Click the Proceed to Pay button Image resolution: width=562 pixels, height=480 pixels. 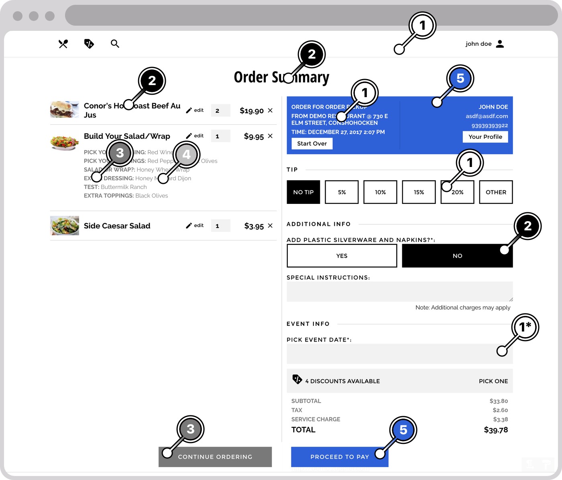pyautogui.click(x=340, y=457)
